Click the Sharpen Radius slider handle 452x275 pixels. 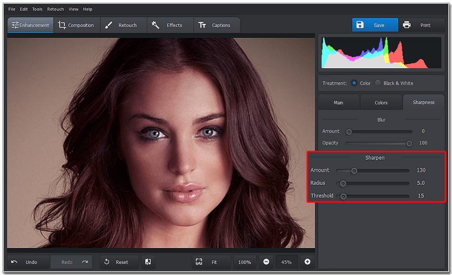[x=343, y=184]
